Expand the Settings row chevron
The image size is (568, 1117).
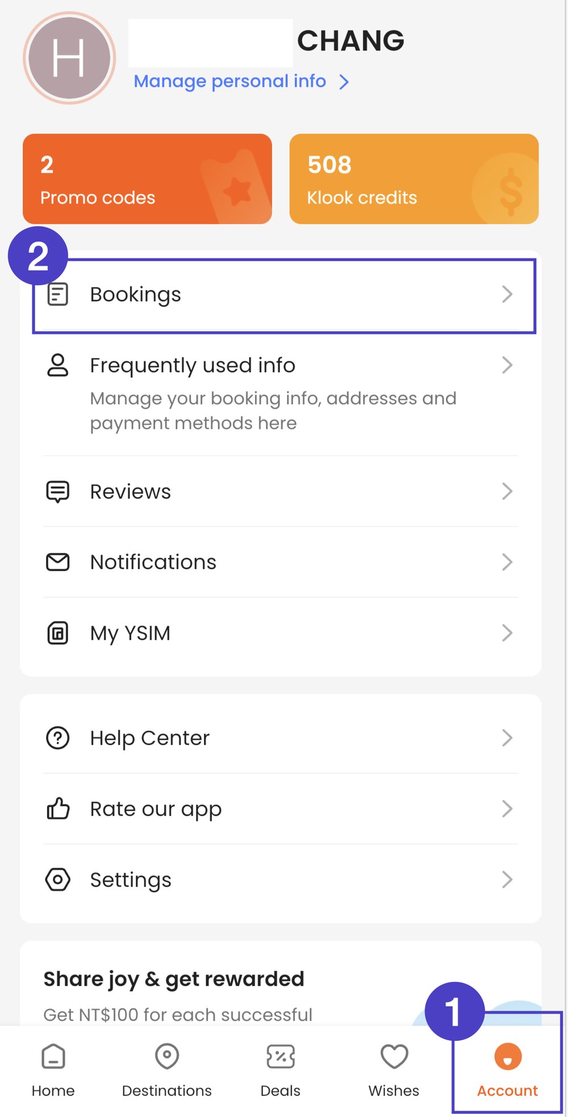(x=507, y=880)
